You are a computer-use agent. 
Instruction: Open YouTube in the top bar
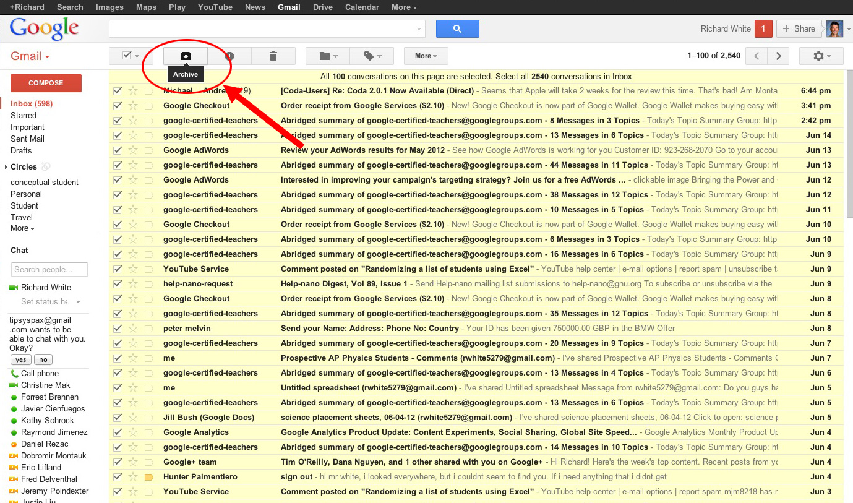click(x=215, y=7)
